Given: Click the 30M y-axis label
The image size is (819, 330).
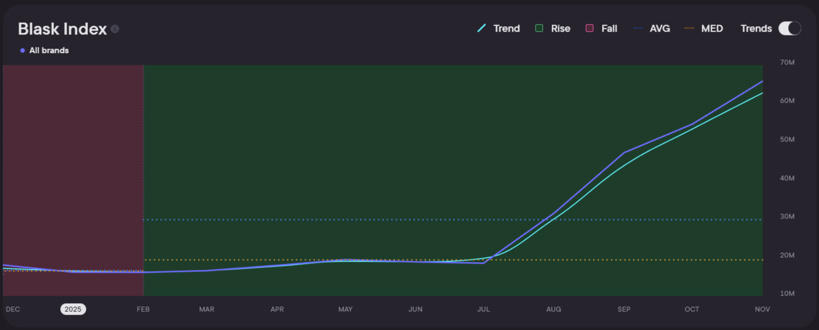Looking at the screenshot, I should (787, 217).
